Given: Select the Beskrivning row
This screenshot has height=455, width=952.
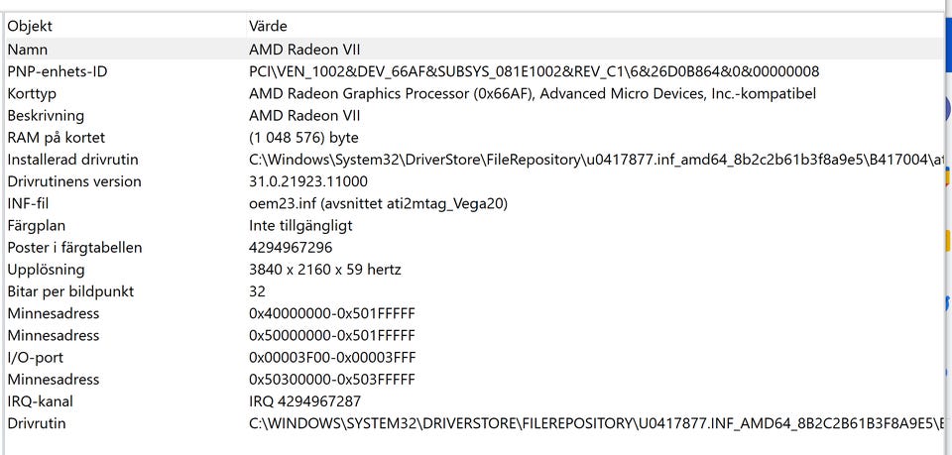Looking at the screenshot, I should [46, 115].
